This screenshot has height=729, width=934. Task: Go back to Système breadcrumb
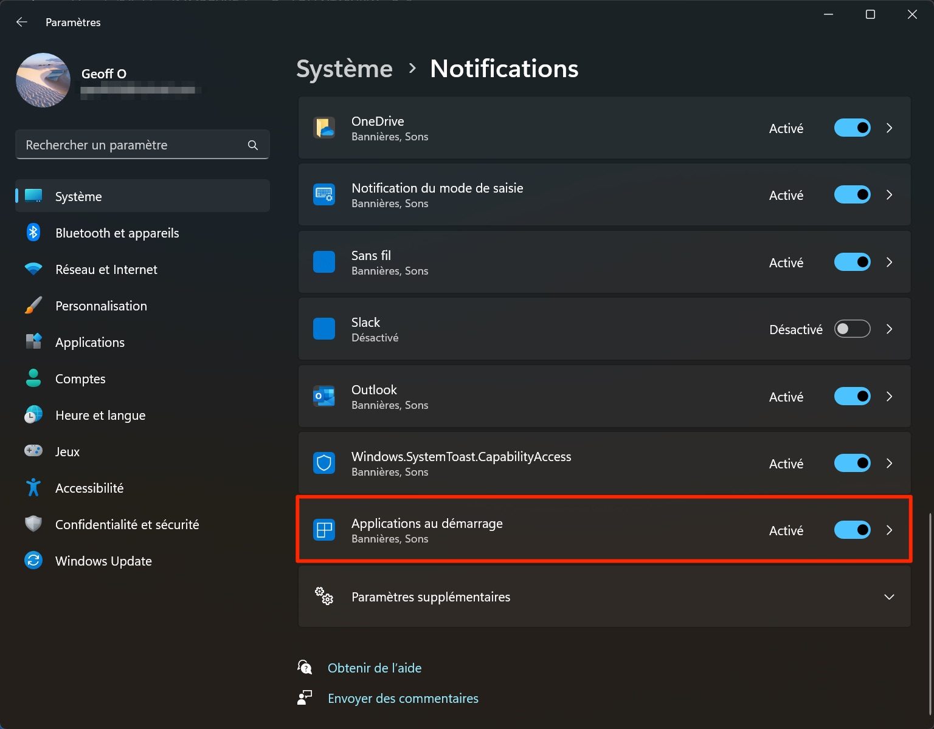344,69
